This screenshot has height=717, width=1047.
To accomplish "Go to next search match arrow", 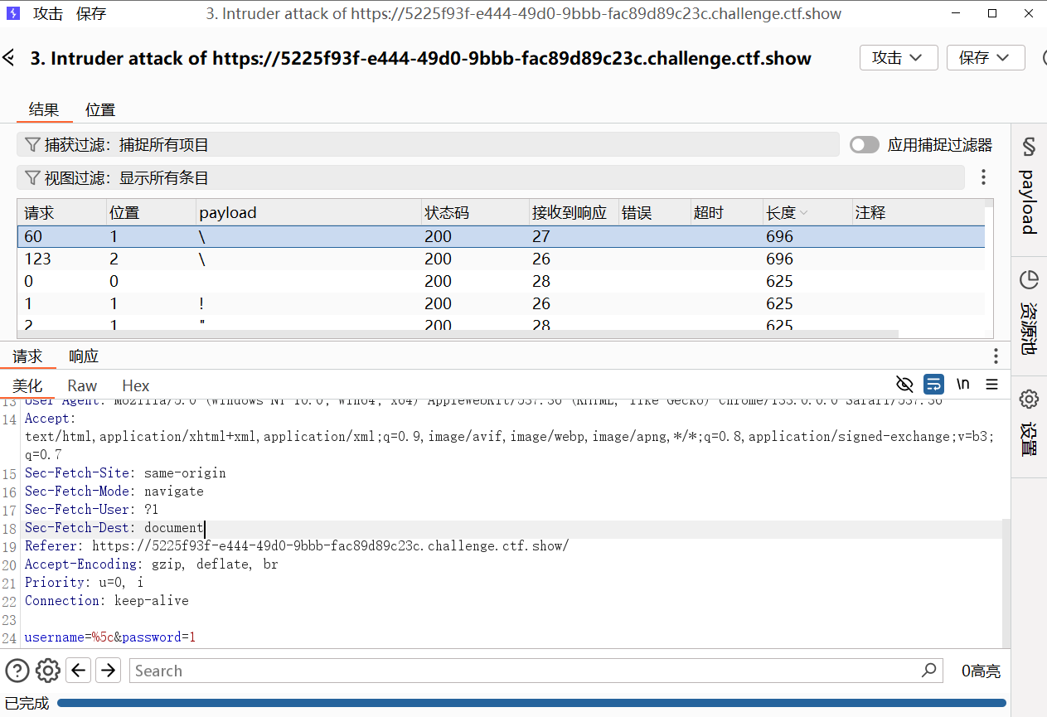I will pos(109,671).
